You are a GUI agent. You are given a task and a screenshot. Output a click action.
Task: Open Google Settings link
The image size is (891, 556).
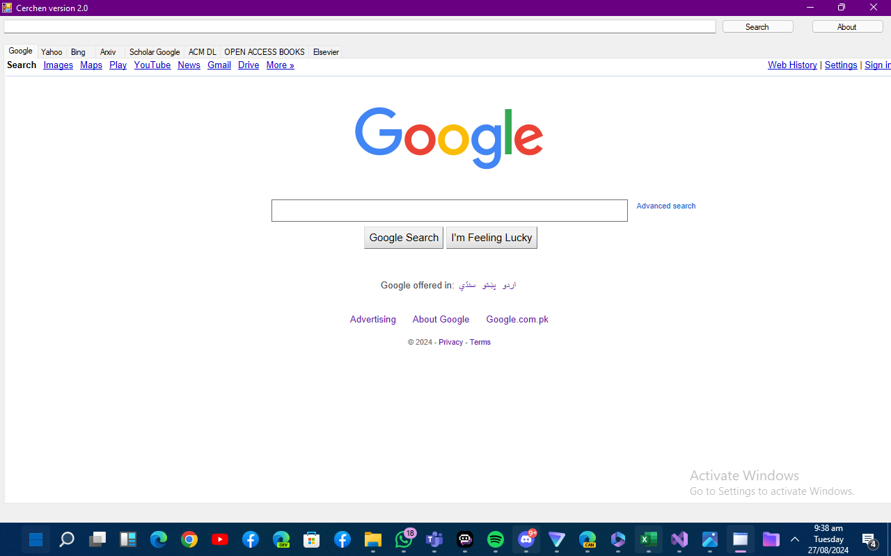841,65
